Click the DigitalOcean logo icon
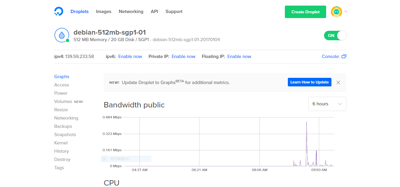Image resolution: width=400 pixels, height=187 pixels. tap(59, 12)
